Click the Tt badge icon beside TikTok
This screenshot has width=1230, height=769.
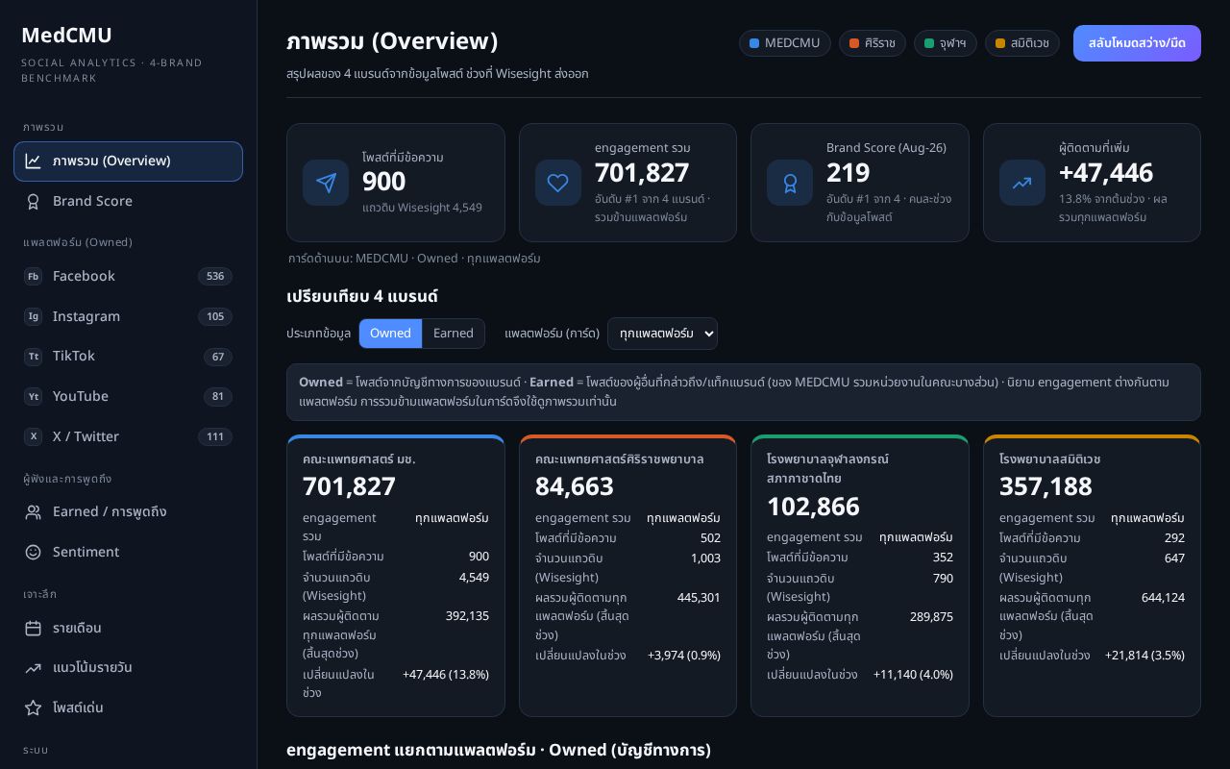(x=34, y=357)
